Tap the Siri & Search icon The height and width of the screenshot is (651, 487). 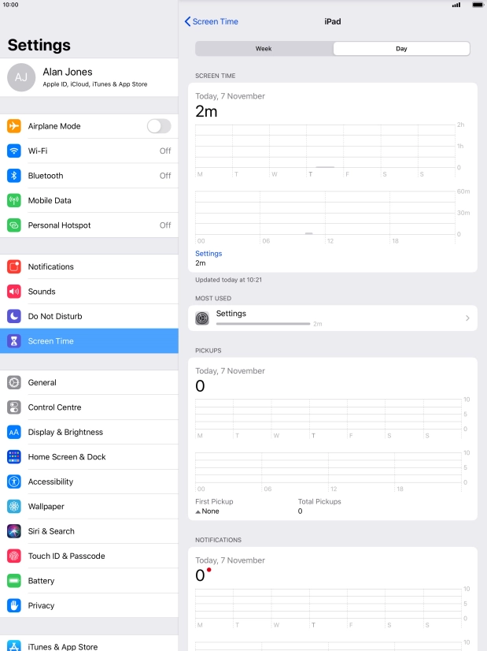(x=14, y=531)
